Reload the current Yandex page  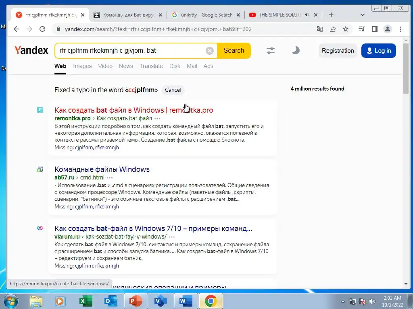[x=42, y=29]
